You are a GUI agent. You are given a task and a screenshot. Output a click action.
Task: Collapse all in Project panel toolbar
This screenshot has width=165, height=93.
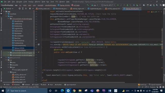(x=26, y=9)
